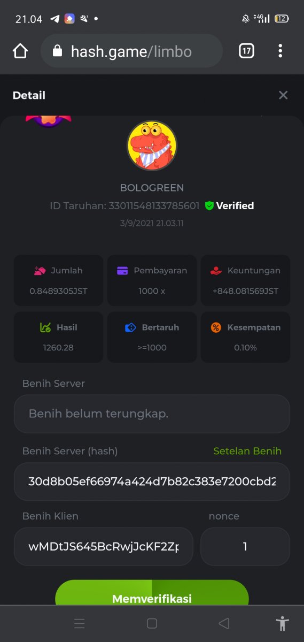Tap the BOLOGREEN dinosaur avatar

coord(152,146)
